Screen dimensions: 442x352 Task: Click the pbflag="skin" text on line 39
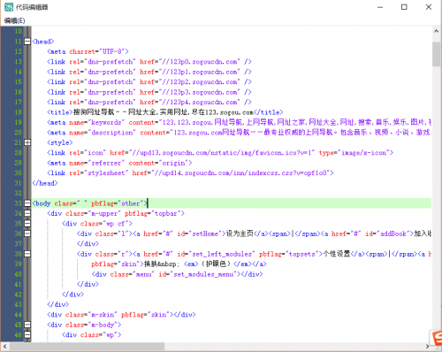[x=116, y=264]
